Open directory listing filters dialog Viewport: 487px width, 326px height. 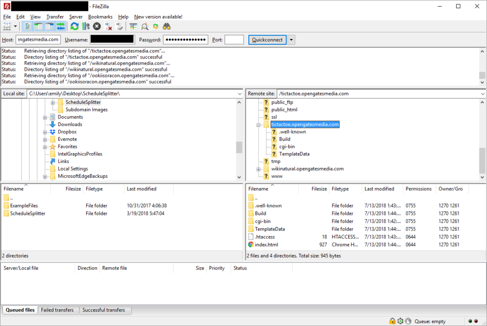tap(133, 27)
